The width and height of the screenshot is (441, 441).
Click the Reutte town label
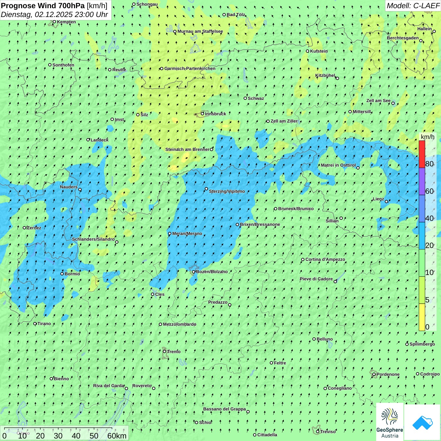click(119, 70)
